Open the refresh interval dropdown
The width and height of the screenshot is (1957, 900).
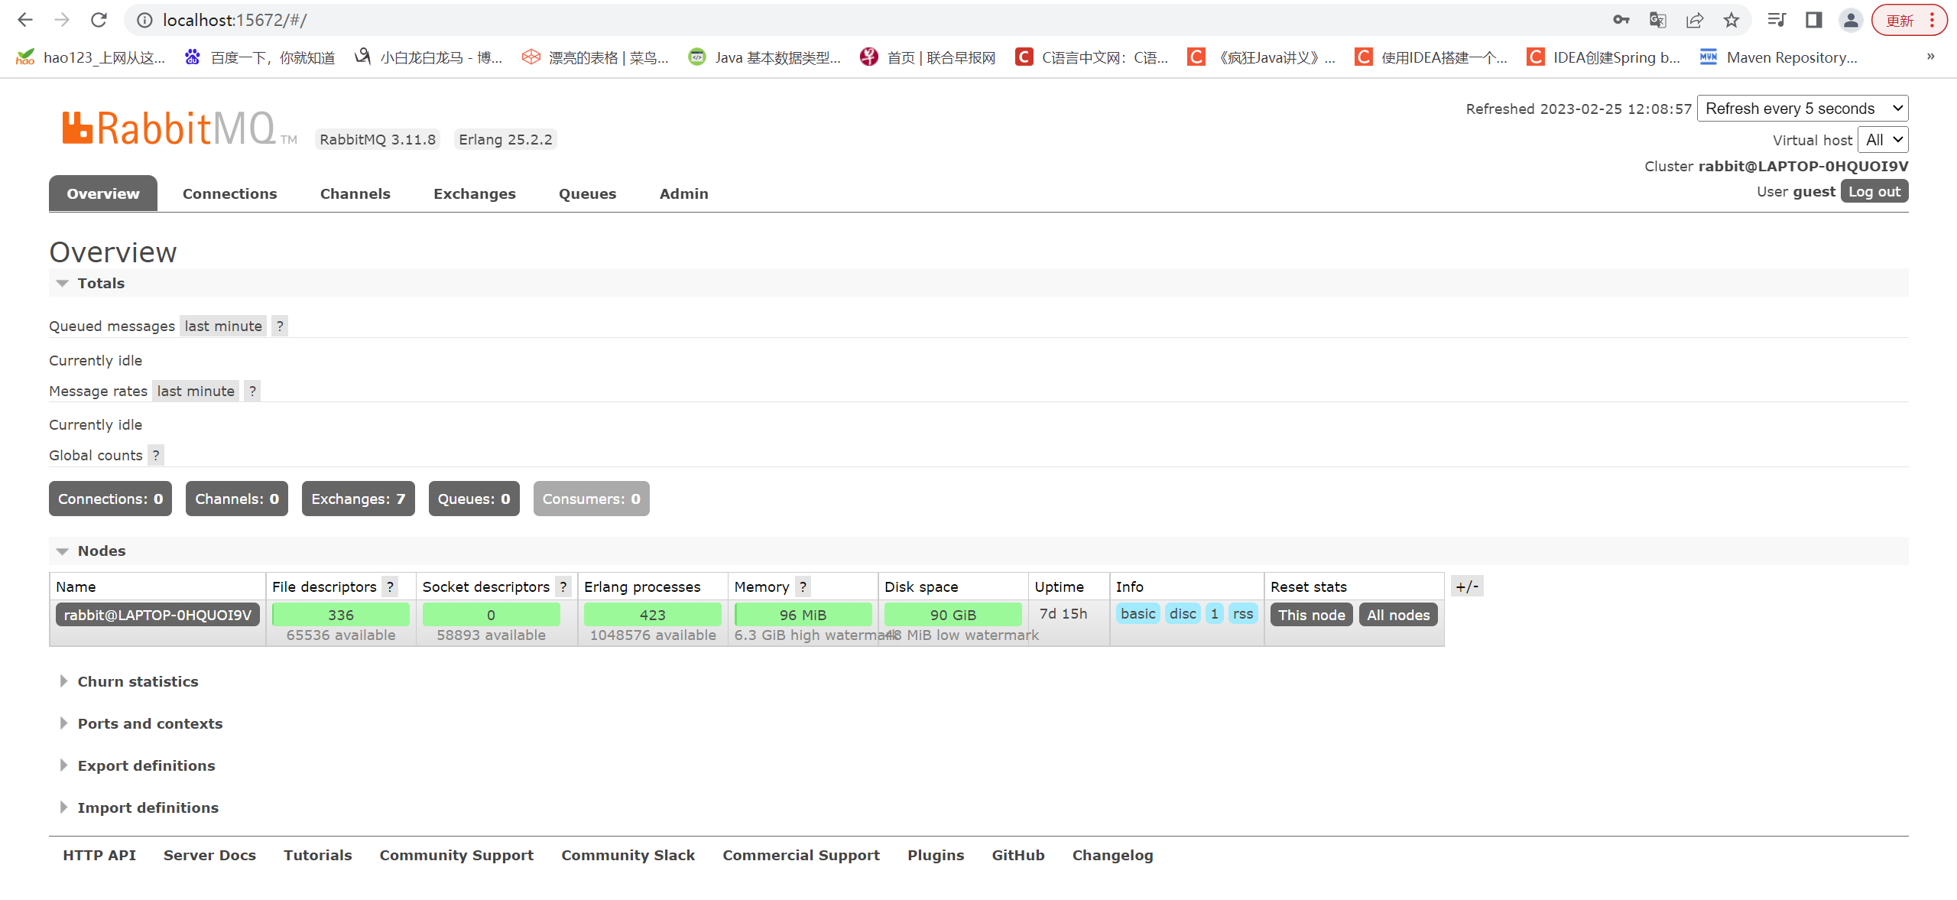(x=1802, y=109)
